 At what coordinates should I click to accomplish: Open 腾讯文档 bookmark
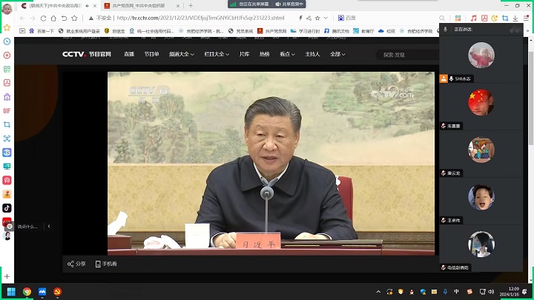[x=337, y=31]
